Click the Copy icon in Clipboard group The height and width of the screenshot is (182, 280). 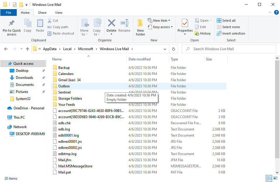click(x=28, y=23)
